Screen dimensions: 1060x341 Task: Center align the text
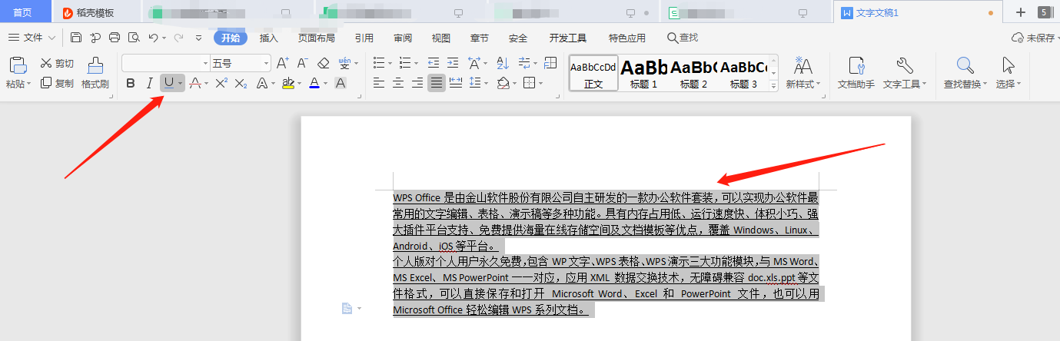click(x=398, y=83)
